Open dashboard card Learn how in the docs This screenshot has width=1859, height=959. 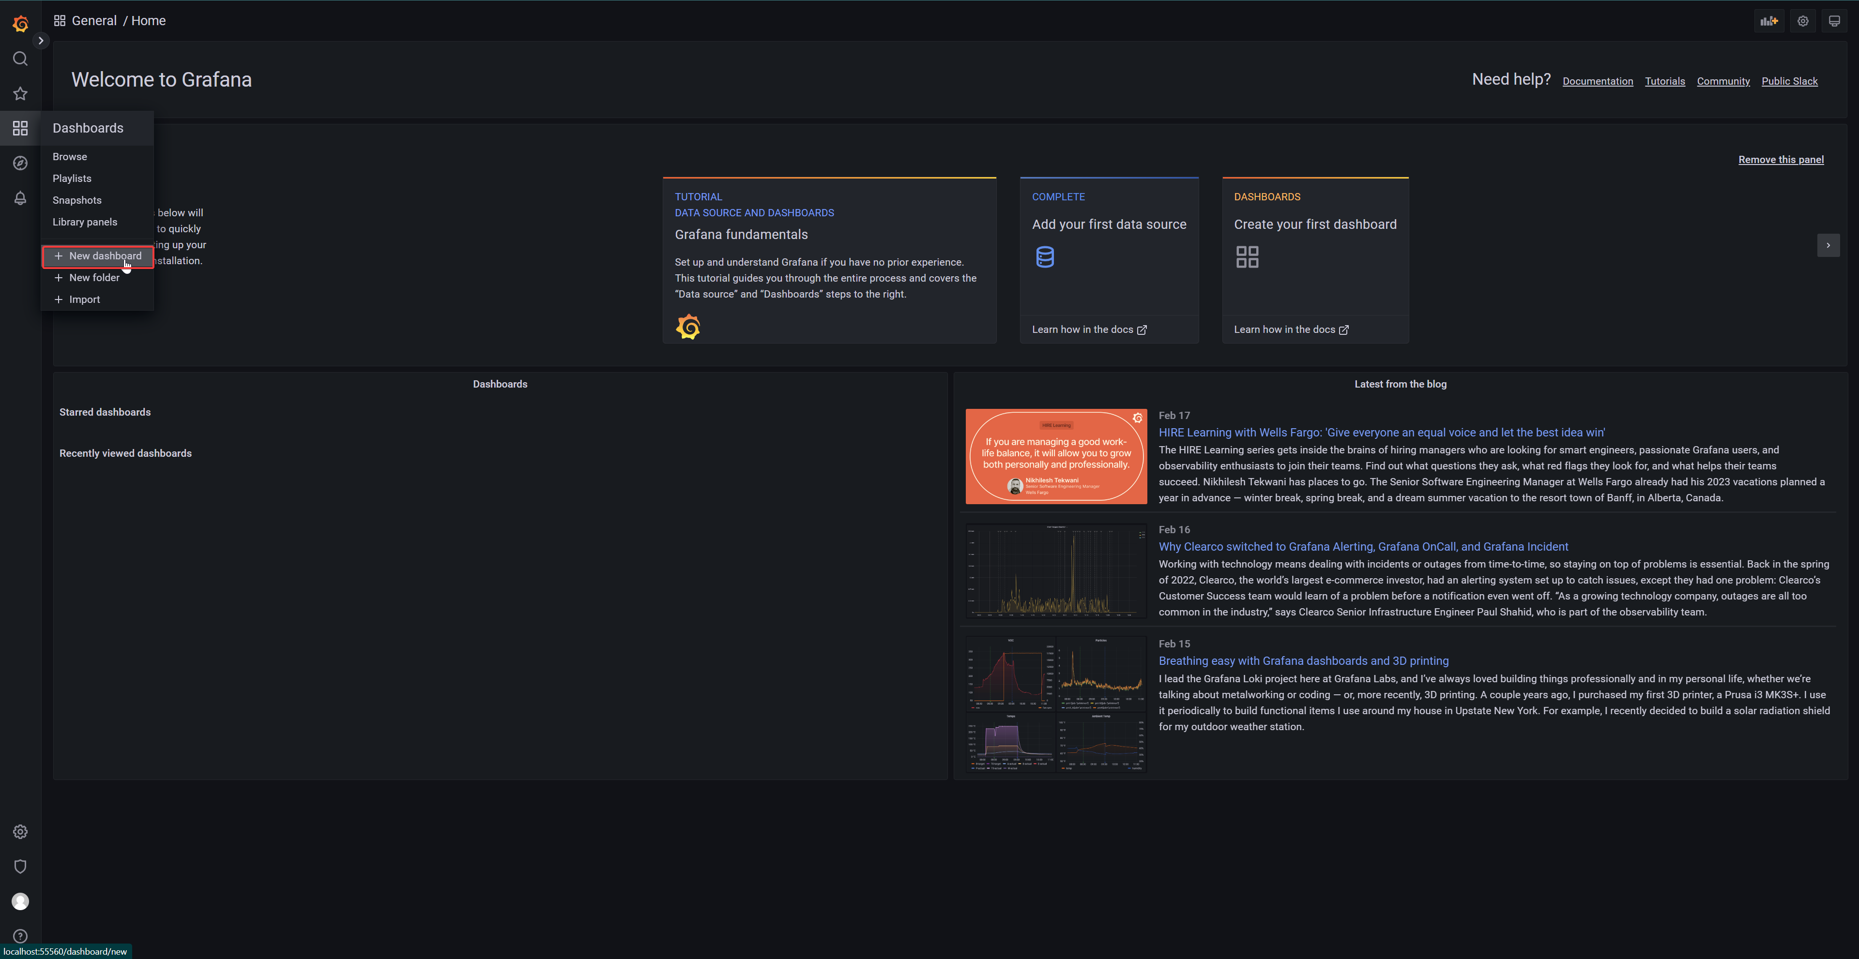click(x=1291, y=330)
